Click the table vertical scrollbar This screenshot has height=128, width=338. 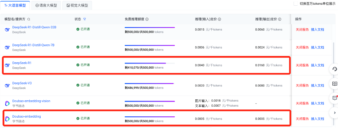334,84
